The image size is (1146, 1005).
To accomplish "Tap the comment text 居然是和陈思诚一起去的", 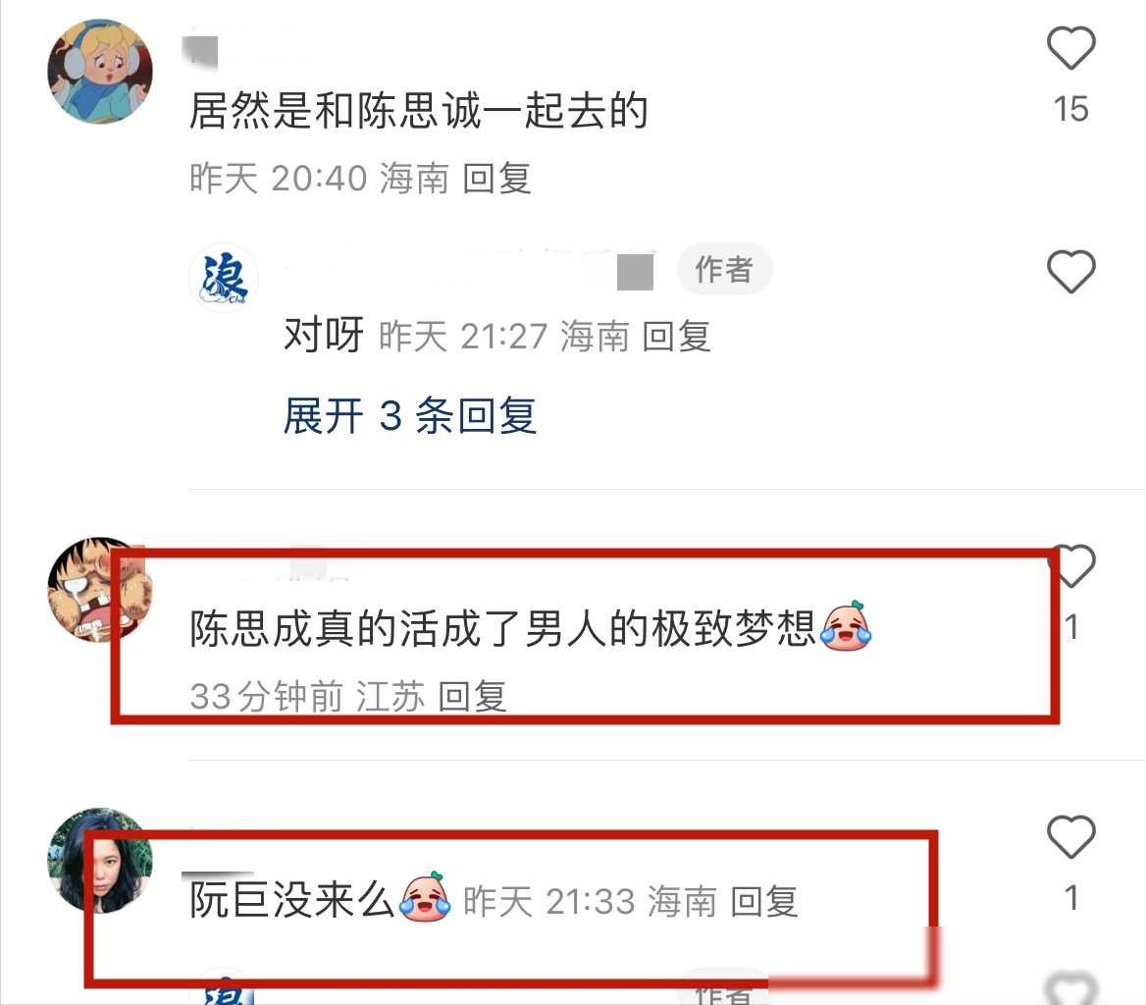I will click(x=419, y=111).
